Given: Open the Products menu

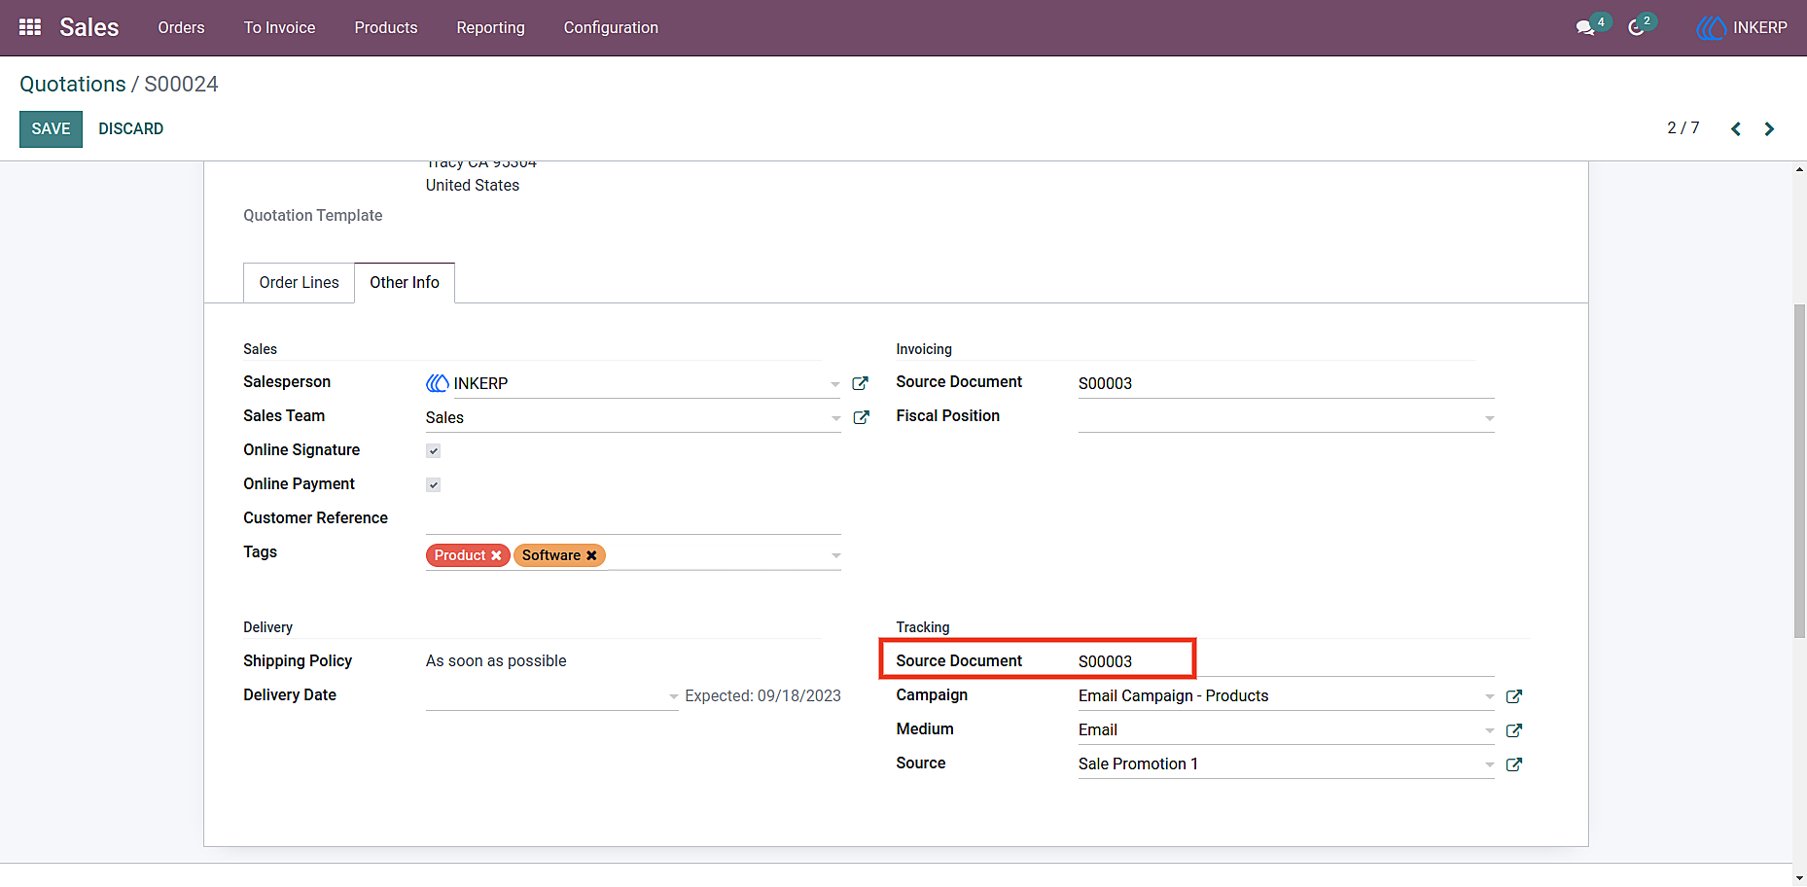Looking at the screenshot, I should pos(386,27).
